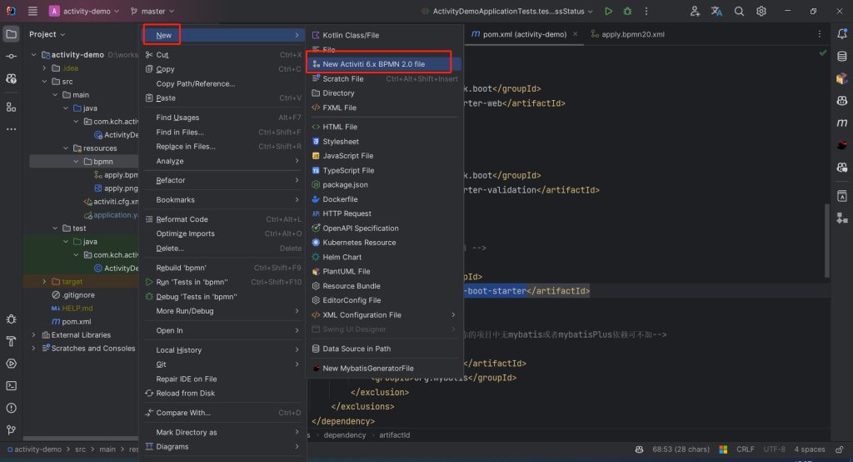
Task: Open the Build hammer tool window
Action: click(x=11, y=342)
